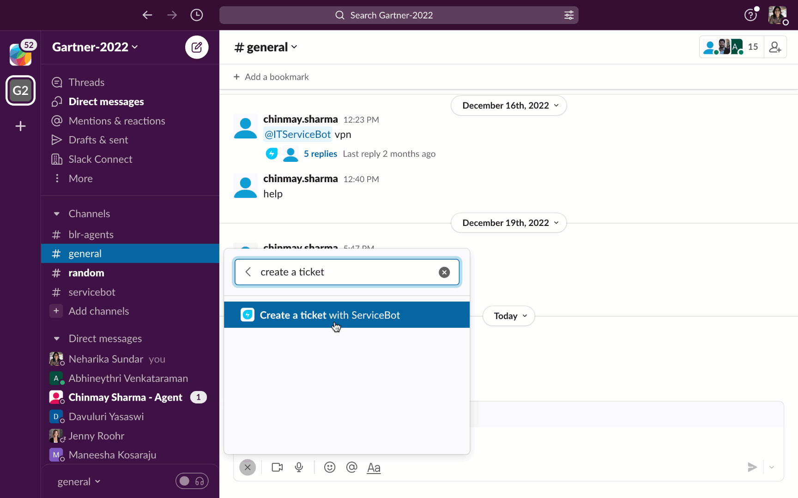Open search filter sliders icon
The height and width of the screenshot is (498, 798).
569,15
